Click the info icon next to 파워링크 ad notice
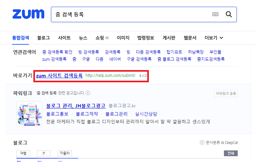Image resolution: width=256 pixels, height=162 pixels. (88, 93)
